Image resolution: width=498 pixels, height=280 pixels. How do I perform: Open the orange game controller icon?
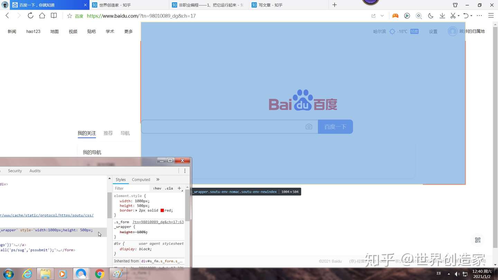[395, 16]
